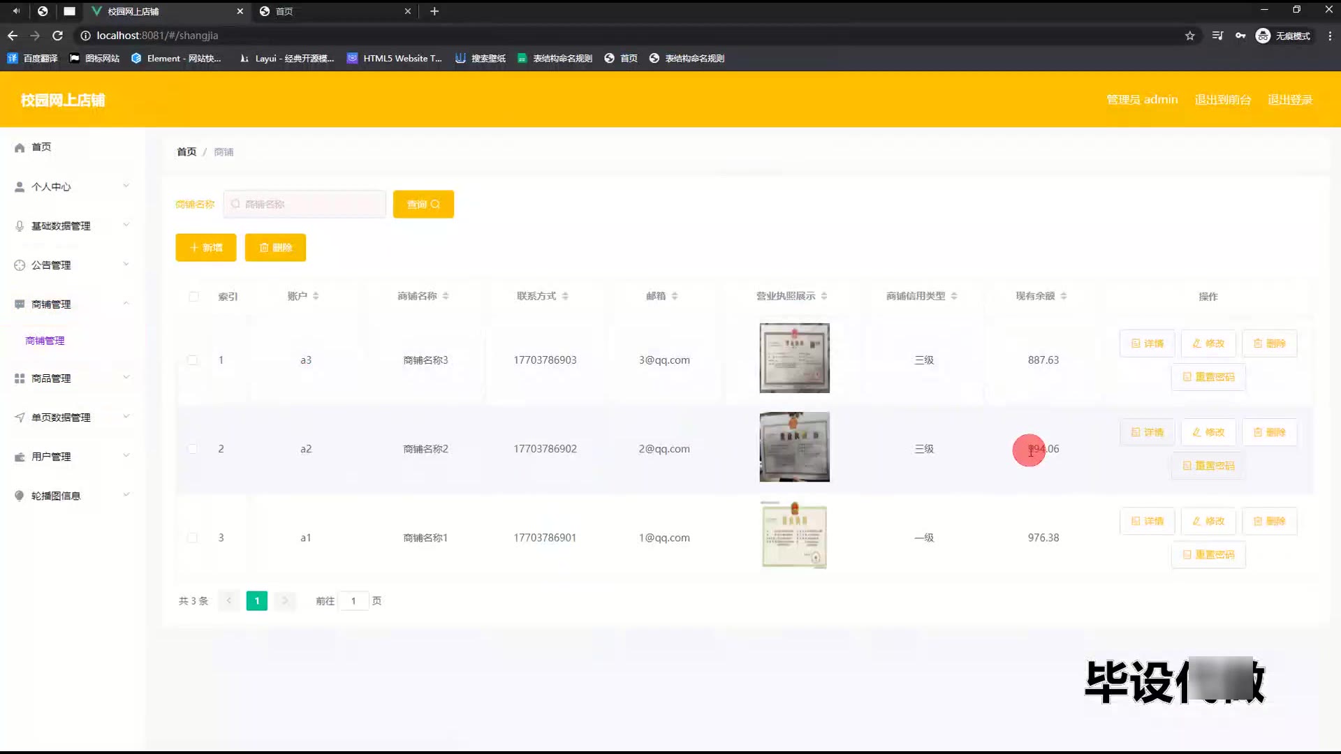Click 删除 for row a3
Image resolution: width=1341 pixels, height=754 pixels.
click(x=1270, y=343)
